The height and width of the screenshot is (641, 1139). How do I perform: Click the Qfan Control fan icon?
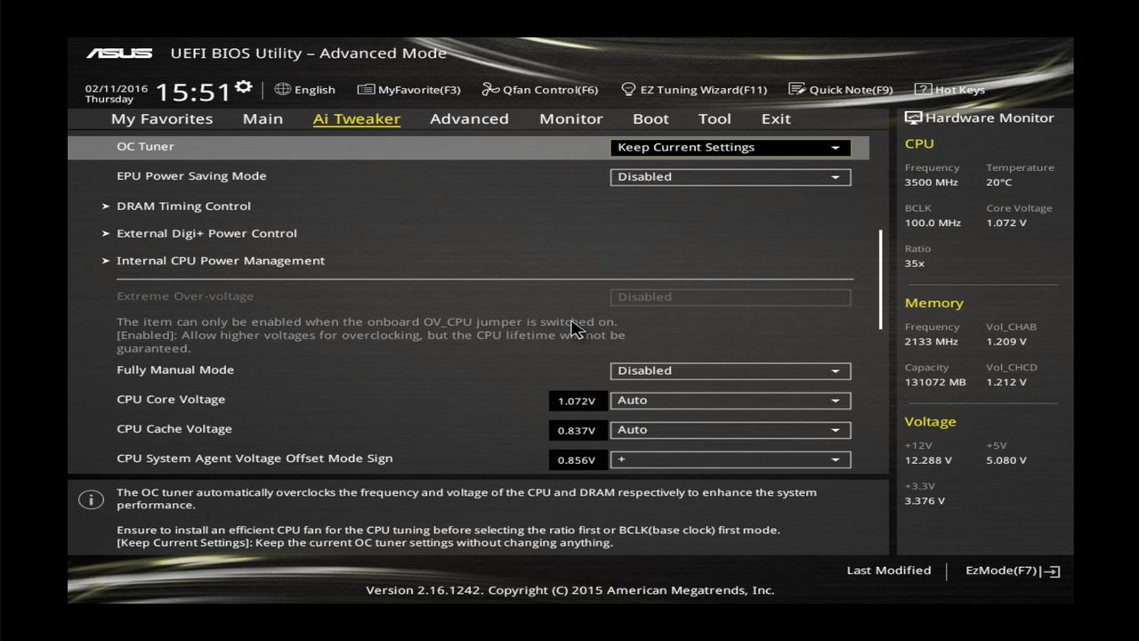pos(490,89)
